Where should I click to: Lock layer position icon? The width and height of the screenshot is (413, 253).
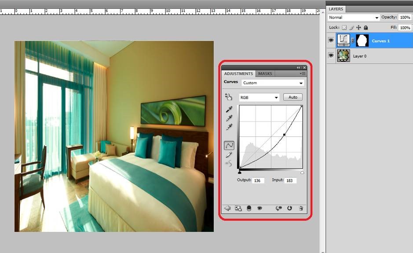click(358, 27)
